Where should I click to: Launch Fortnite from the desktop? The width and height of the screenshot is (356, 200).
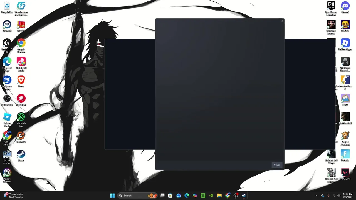click(345, 156)
